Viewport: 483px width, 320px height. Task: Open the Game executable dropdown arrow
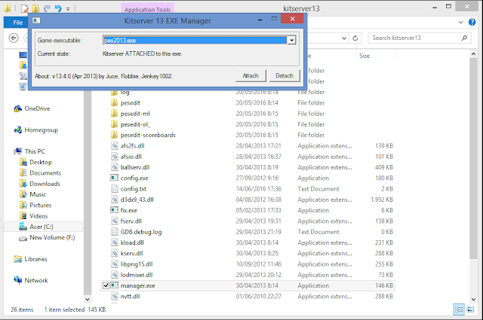(x=291, y=40)
